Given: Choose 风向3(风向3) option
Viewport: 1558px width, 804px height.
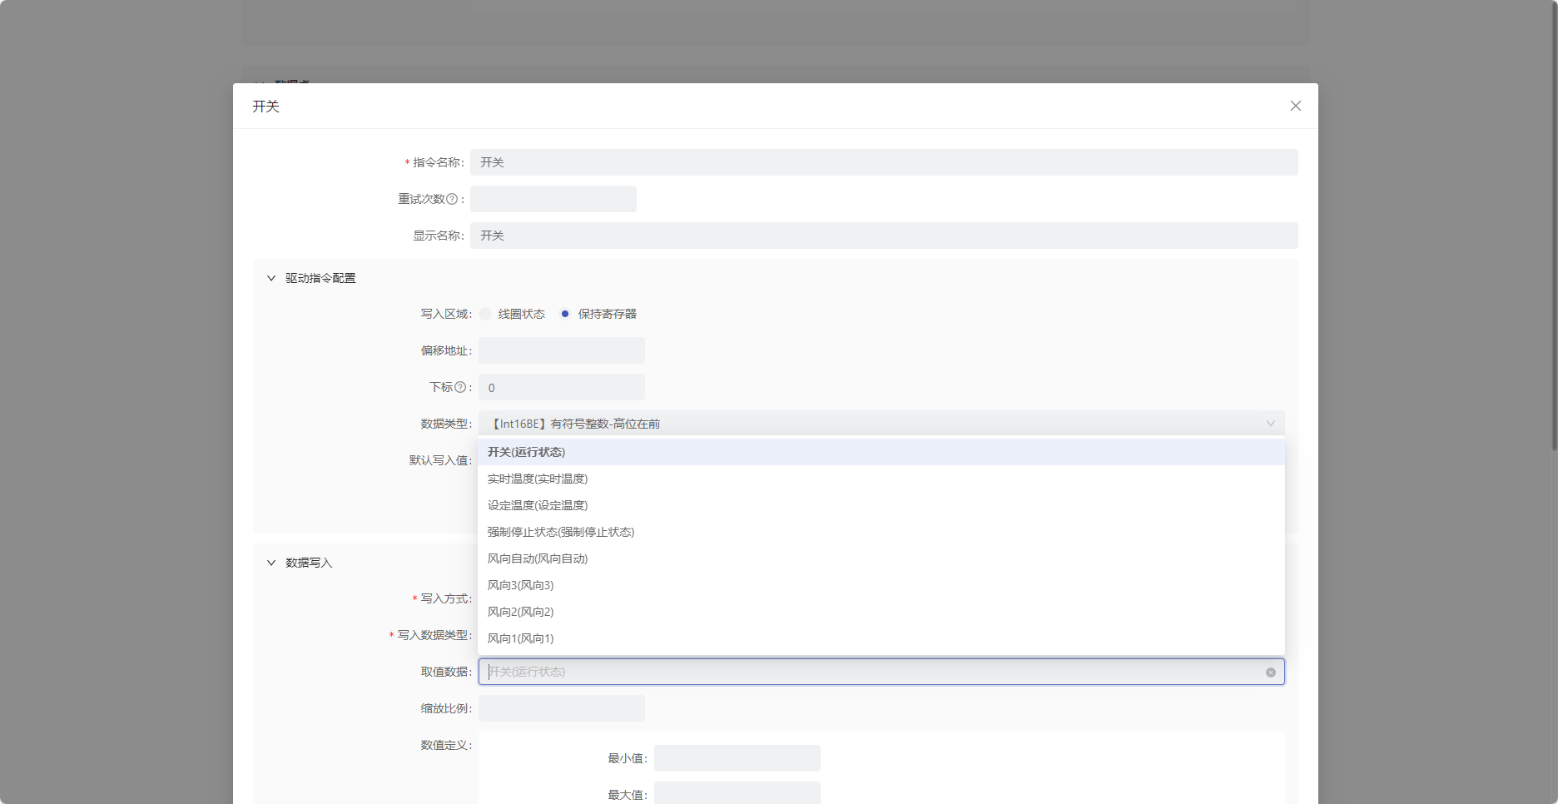Looking at the screenshot, I should pos(881,585).
